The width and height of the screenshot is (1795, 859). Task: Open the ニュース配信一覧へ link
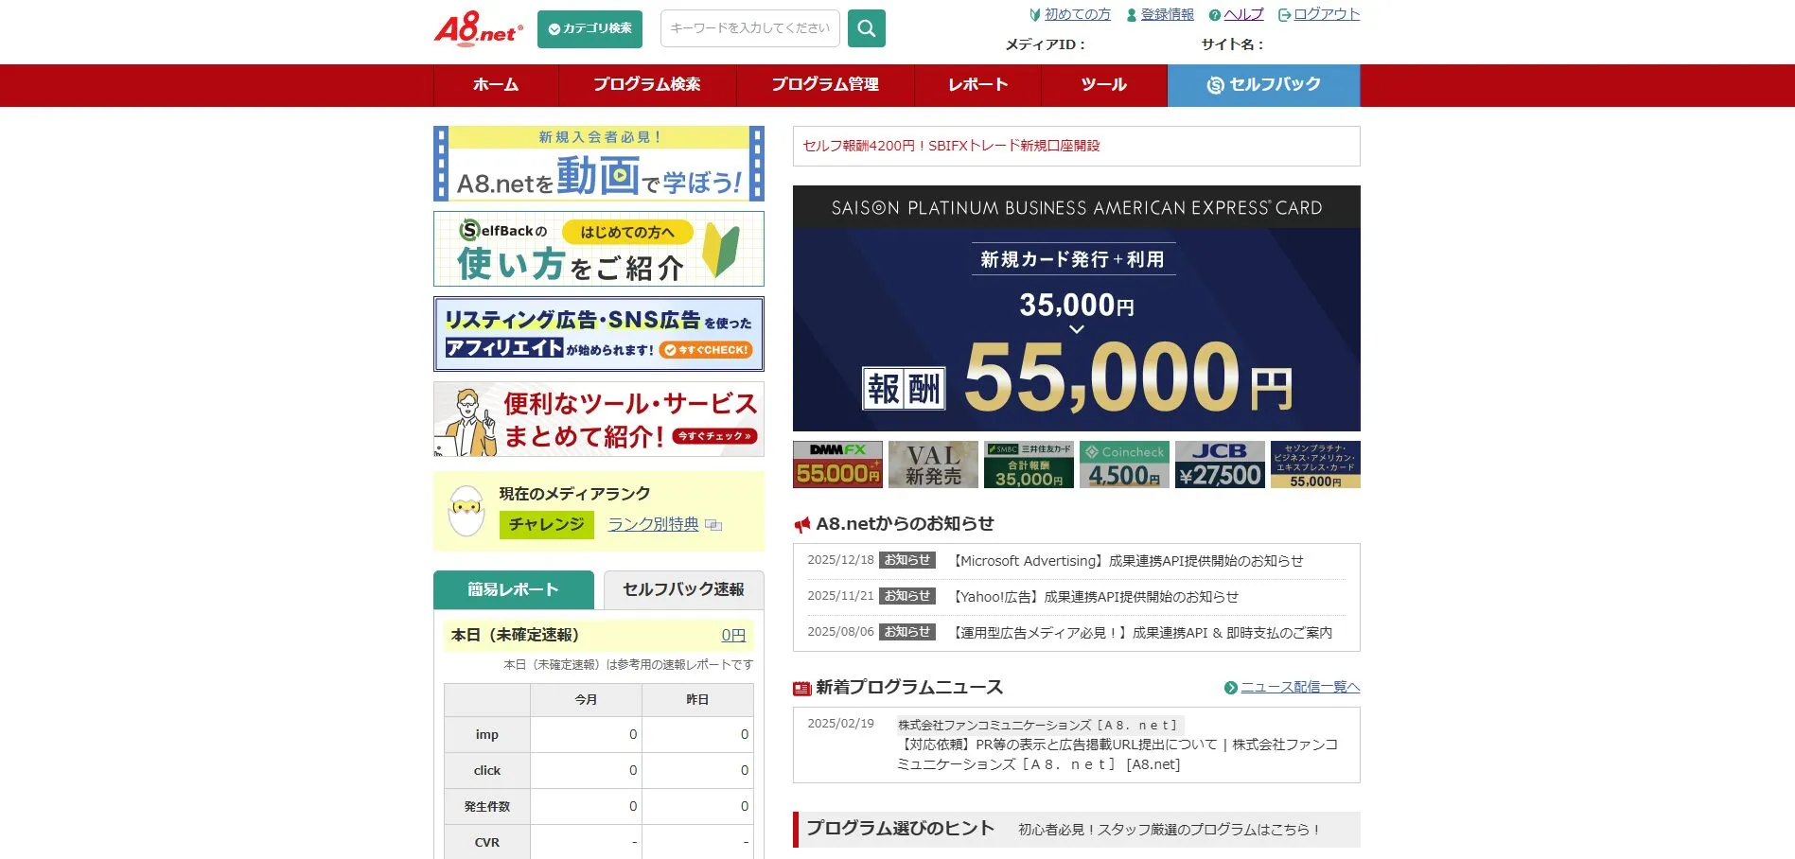[x=1300, y=687]
